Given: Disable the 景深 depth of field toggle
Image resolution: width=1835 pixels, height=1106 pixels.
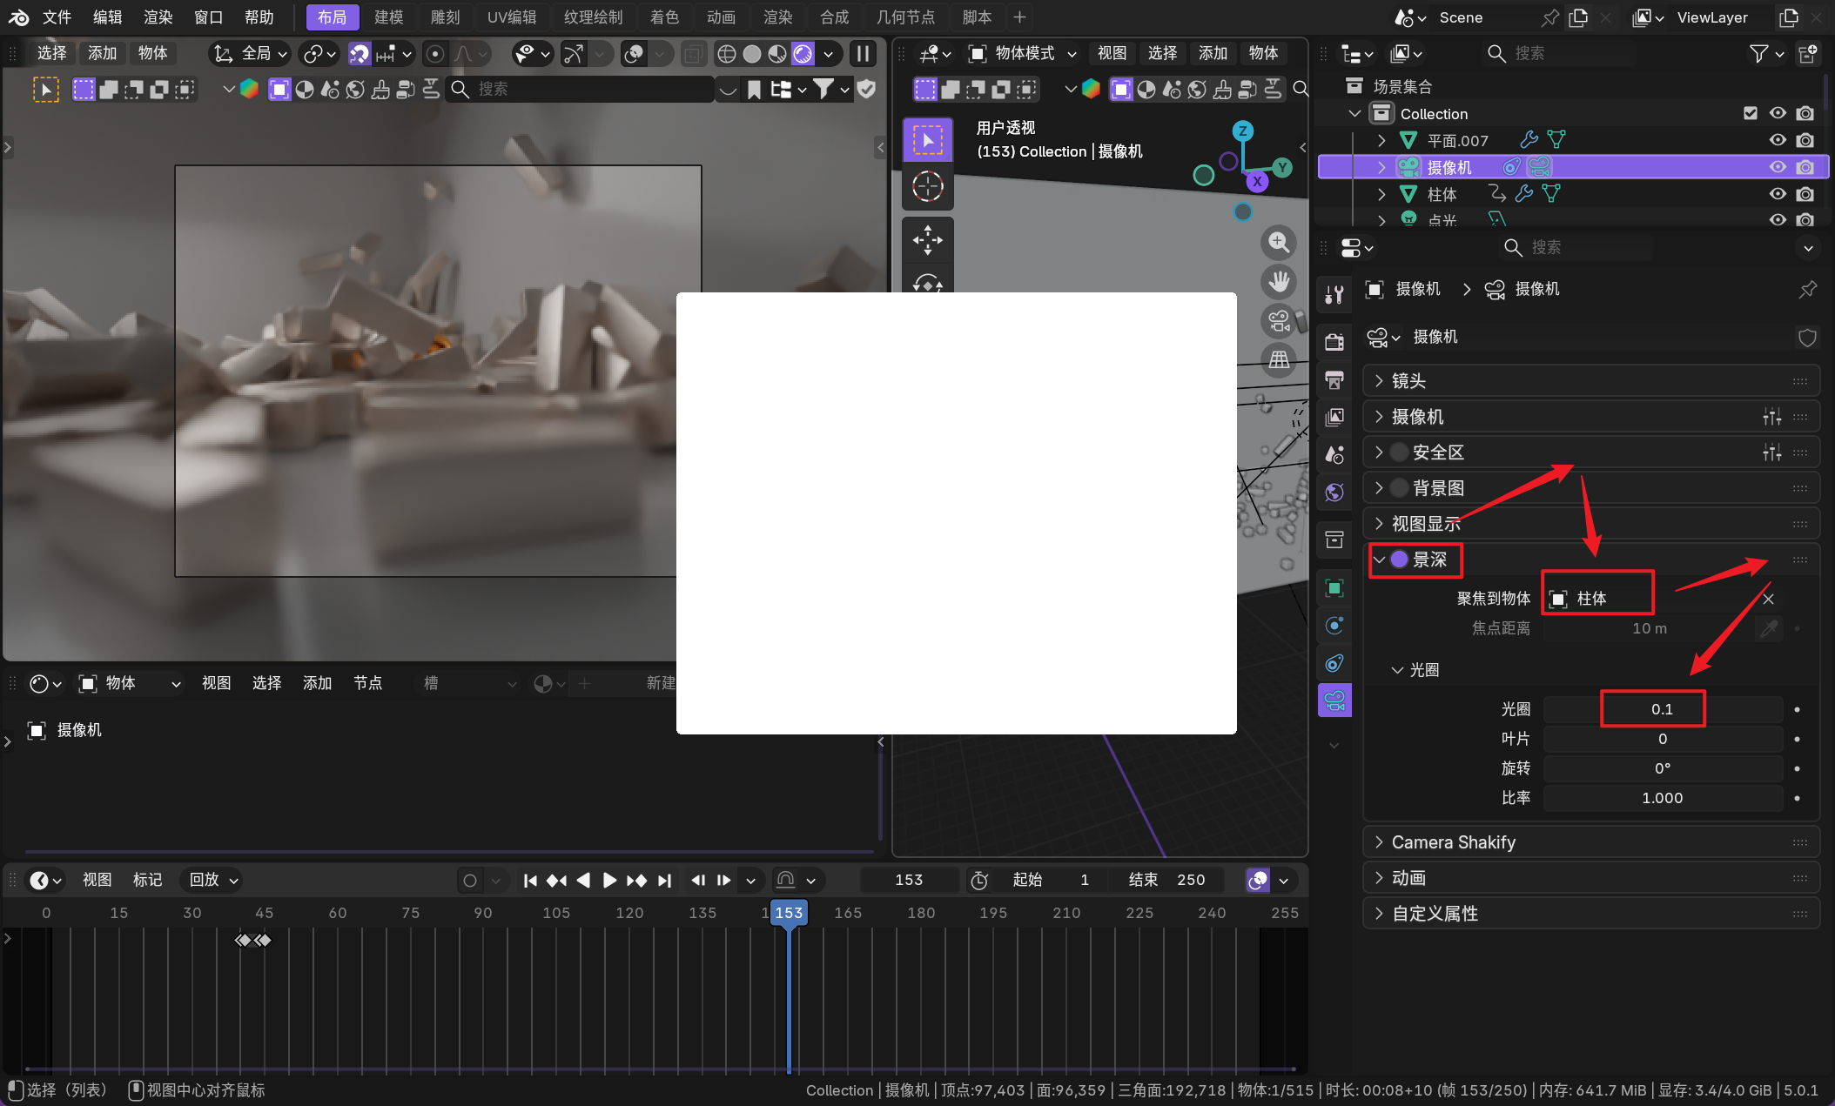Looking at the screenshot, I should 1400,560.
